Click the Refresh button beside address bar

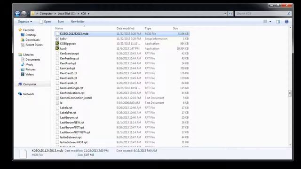click(230, 14)
